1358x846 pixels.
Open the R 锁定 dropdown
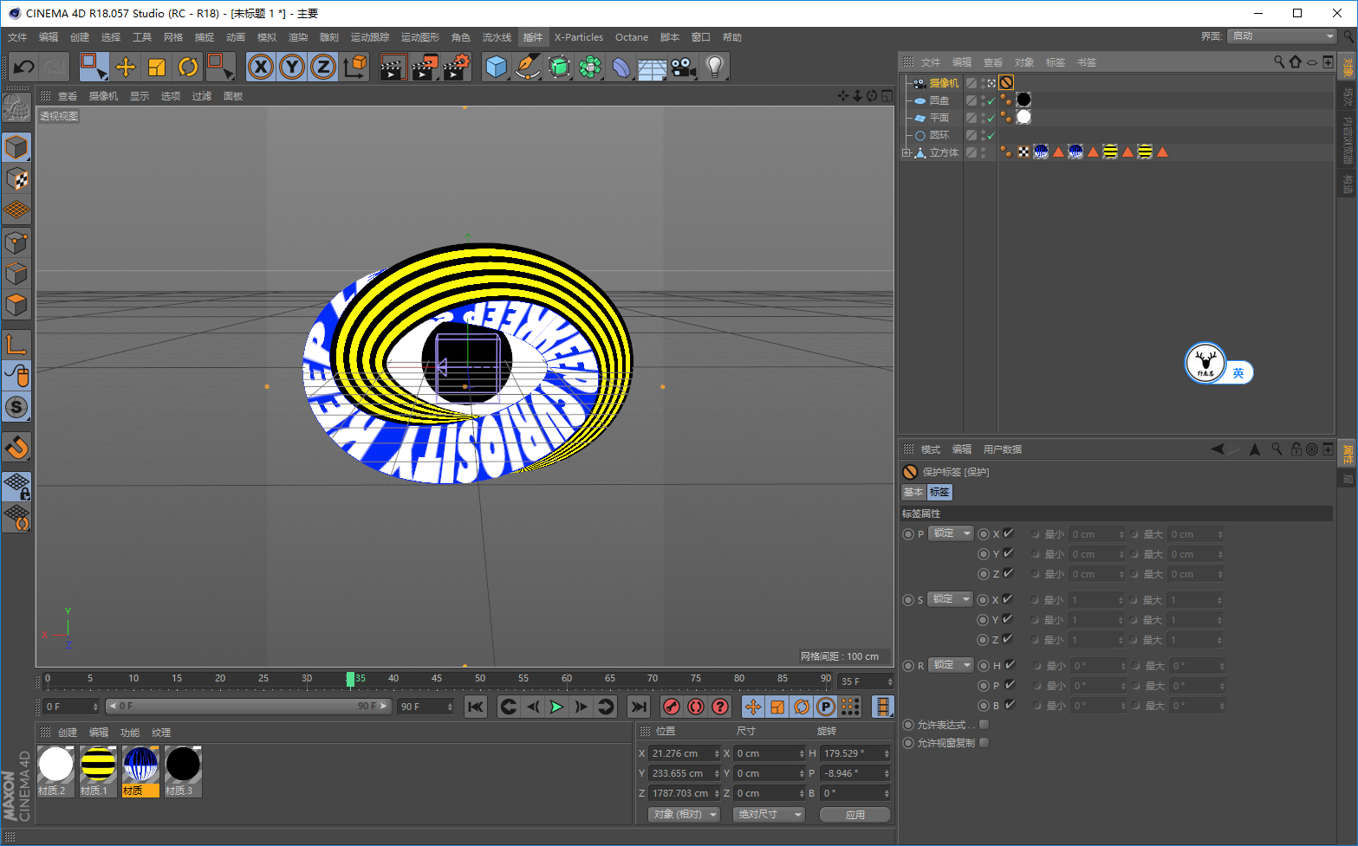(x=951, y=665)
